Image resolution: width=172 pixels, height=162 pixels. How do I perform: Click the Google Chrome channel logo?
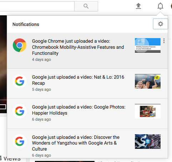20,45
